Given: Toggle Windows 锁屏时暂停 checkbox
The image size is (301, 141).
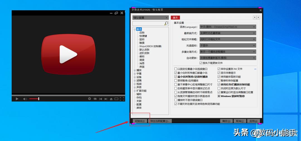Looking at the screenshot, I should (219, 96).
